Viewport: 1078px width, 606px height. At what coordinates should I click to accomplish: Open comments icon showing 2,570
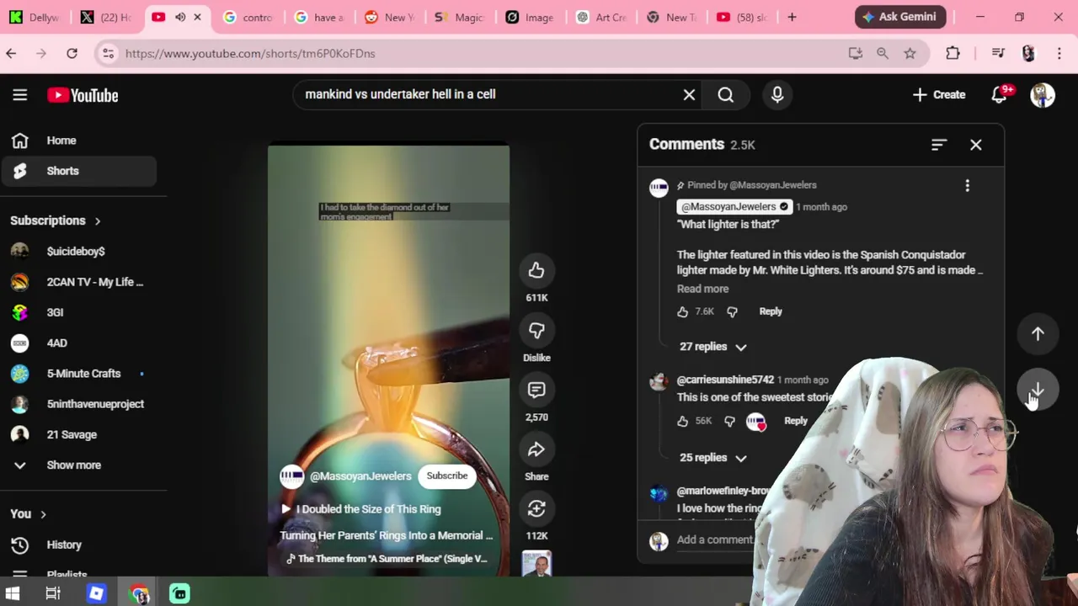tap(536, 390)
